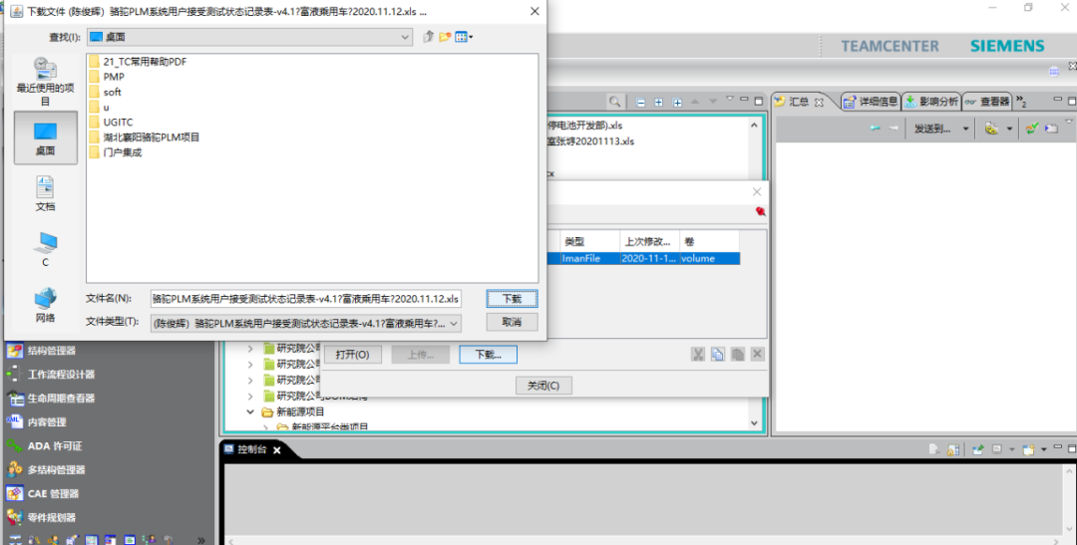Open 最近使用的项目 shortcut in places bar
This screenshot has height=545, width=1077.
pyautogui.click(x=45, y=81)
